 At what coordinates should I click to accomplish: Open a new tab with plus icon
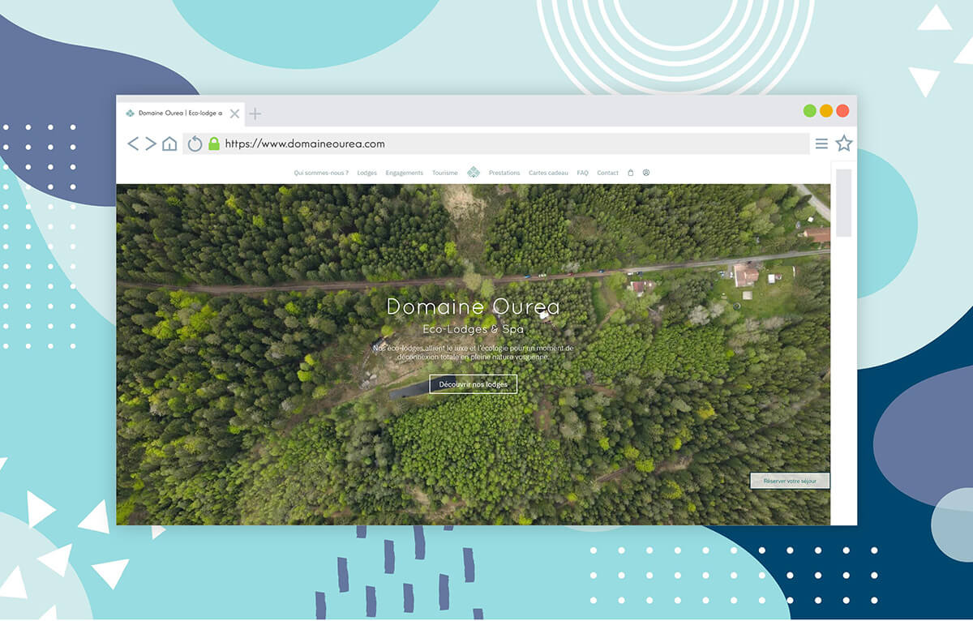click(x=255, y=113)
